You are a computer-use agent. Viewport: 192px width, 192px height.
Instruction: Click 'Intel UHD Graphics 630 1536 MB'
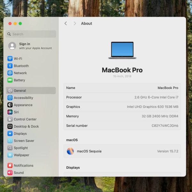point(153,107)
